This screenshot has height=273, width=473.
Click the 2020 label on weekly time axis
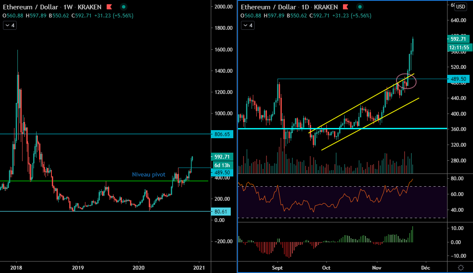[138, 267]
